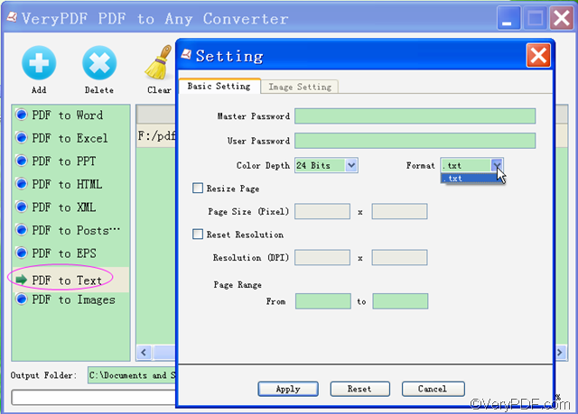This screenshot has width=578, height=414.
Task: Click the Master Password field
Action: 415,116
